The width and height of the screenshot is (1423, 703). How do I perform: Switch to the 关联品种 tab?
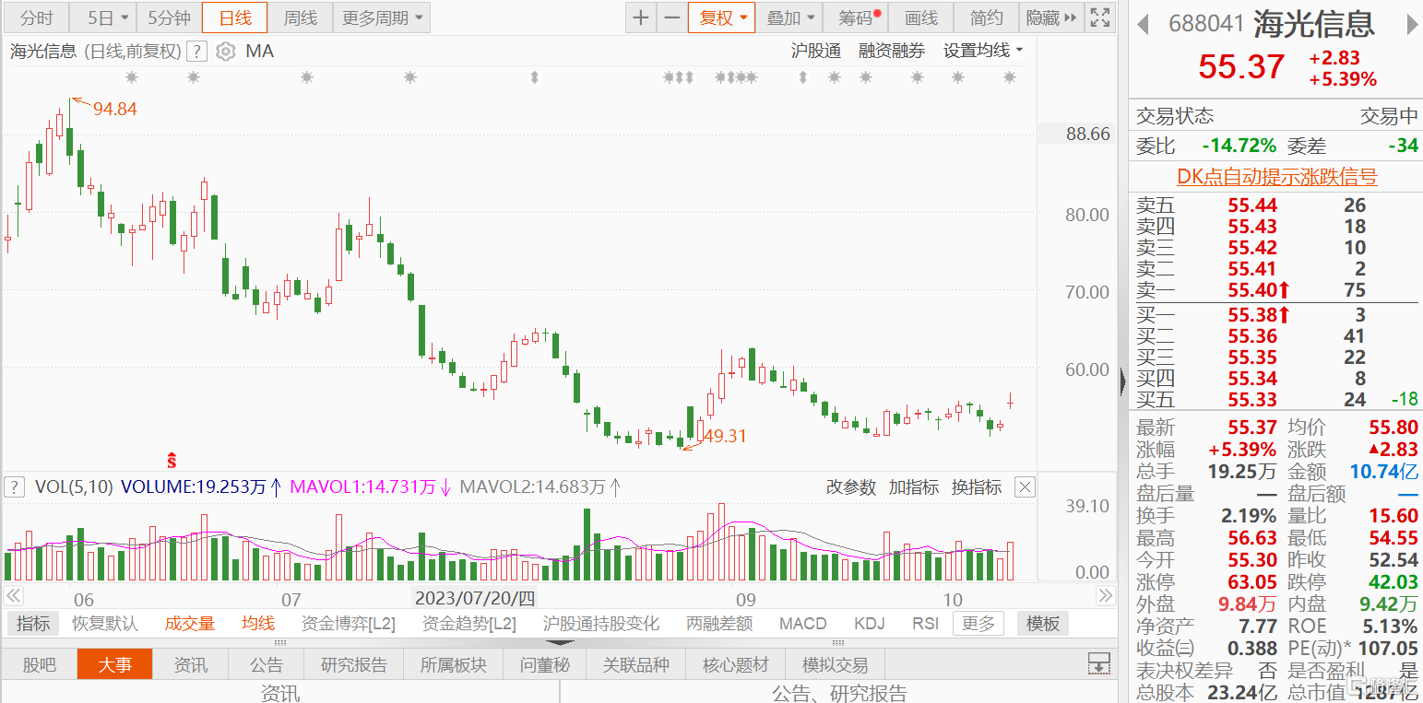pyautogui.click(x=636, y=664)
